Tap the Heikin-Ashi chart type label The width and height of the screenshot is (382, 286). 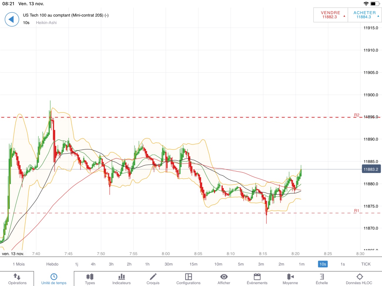46,23
